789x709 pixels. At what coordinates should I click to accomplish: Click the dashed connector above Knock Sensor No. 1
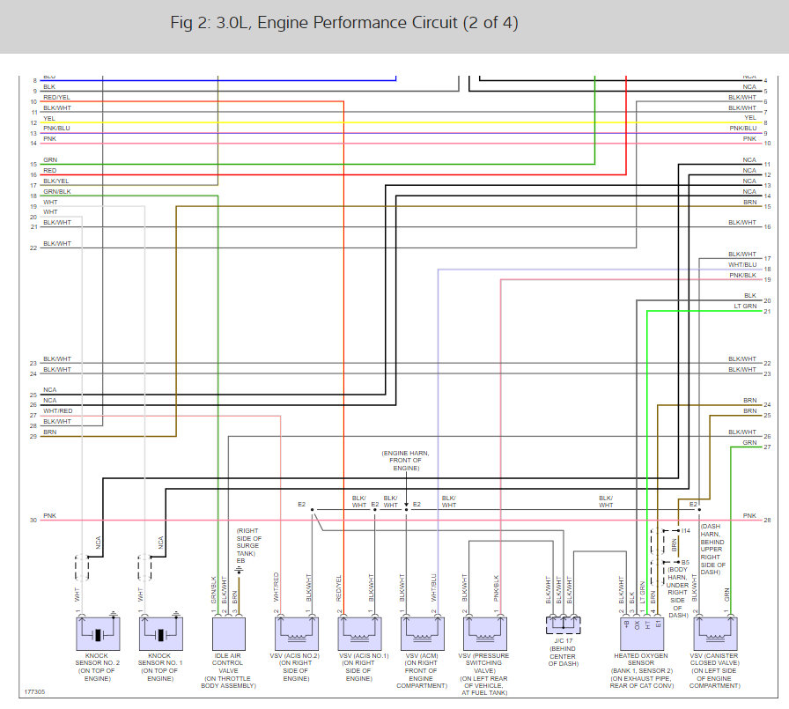point(144,567)
